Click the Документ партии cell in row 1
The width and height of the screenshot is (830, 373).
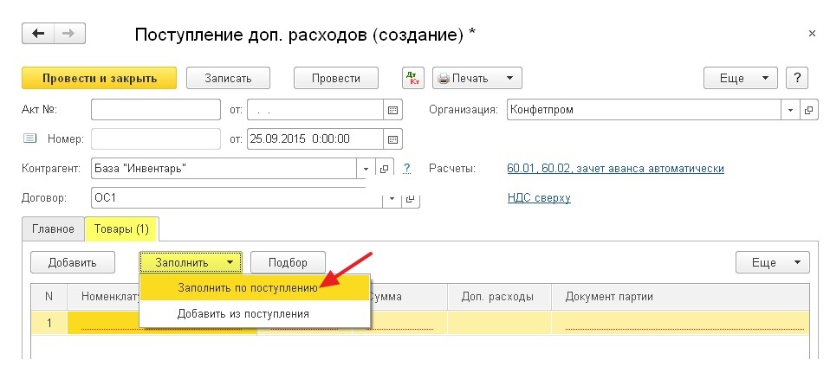click(681, 323)
